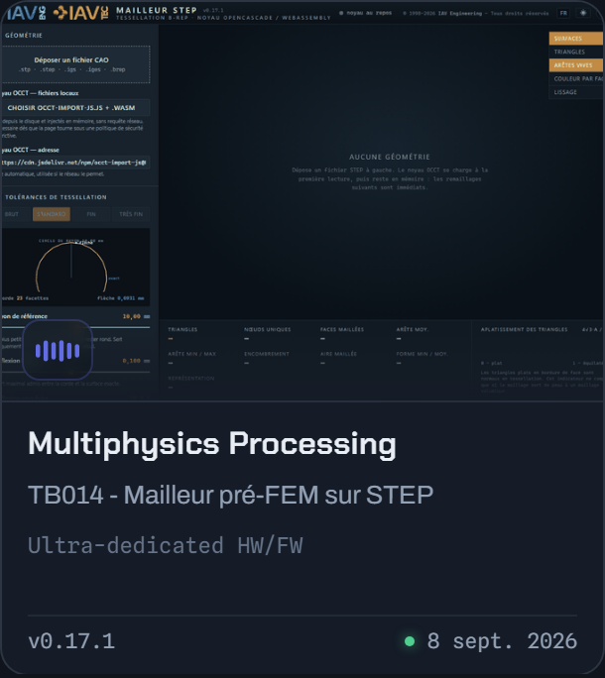Select the TRÈS FIN tolerance preset
This screenshot has width=605, height=678.
tap(131, 214)
